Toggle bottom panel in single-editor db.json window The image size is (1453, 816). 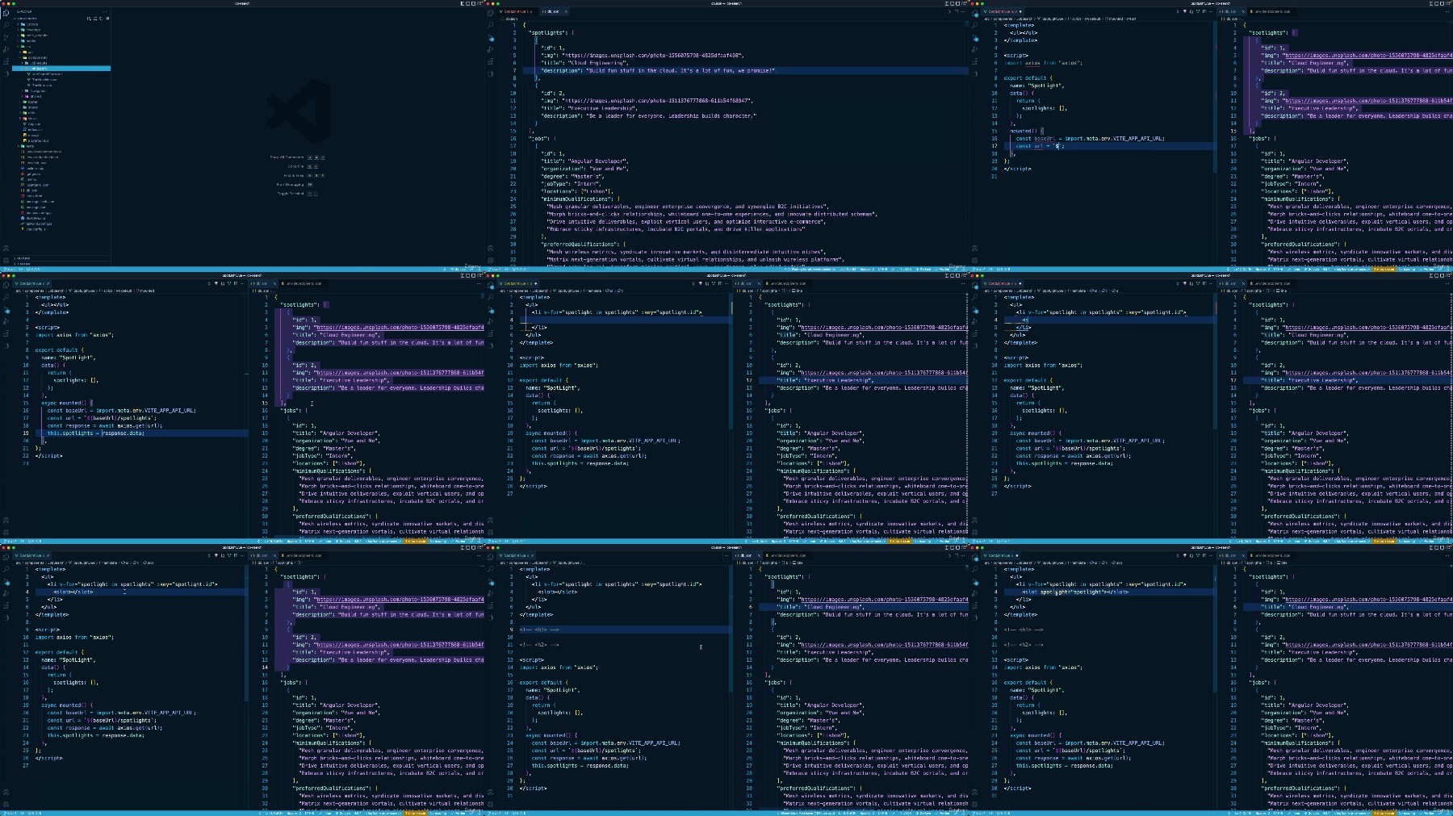coord(953,3)
